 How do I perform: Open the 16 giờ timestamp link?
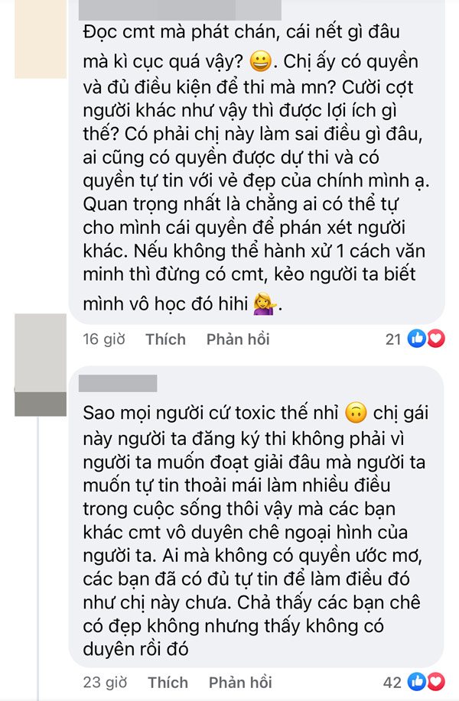pos(104,339)
